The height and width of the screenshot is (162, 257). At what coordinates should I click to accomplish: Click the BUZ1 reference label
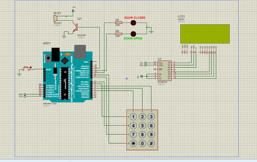(x=57, y=13)
